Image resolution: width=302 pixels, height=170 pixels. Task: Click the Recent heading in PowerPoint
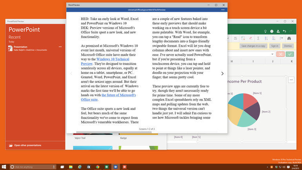(15, 37)
